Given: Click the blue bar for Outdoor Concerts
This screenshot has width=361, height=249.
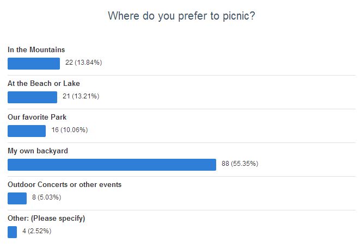Looking at the screenshot, I should click(x=17, y=198).
